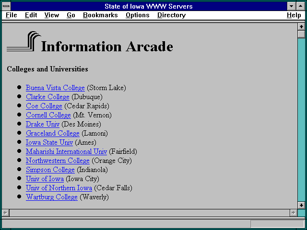Click the (Dubuque) location text
Viewport: 307px width, 230px height.
(87, 97)
